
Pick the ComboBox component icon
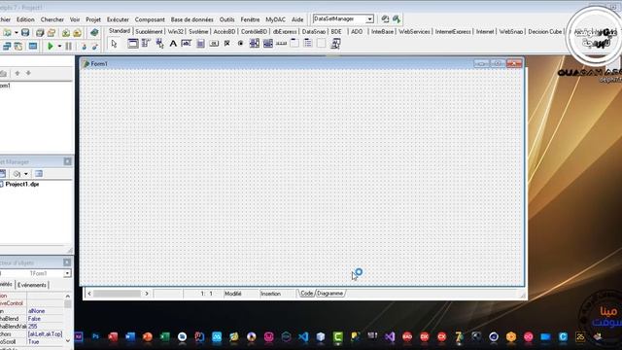[x=268, y=44]
